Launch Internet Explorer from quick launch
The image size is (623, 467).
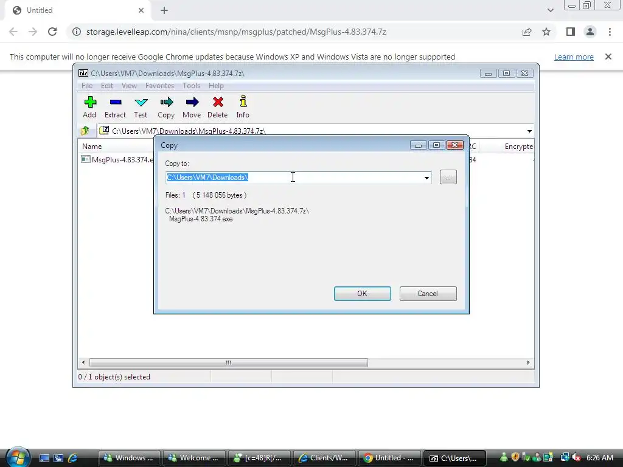pyautogui.click(x=73, y=458)
